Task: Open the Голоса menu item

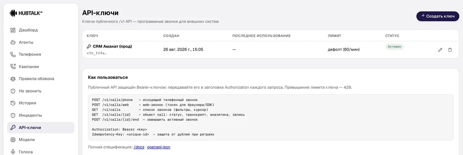Action: (x=41, y=152)
